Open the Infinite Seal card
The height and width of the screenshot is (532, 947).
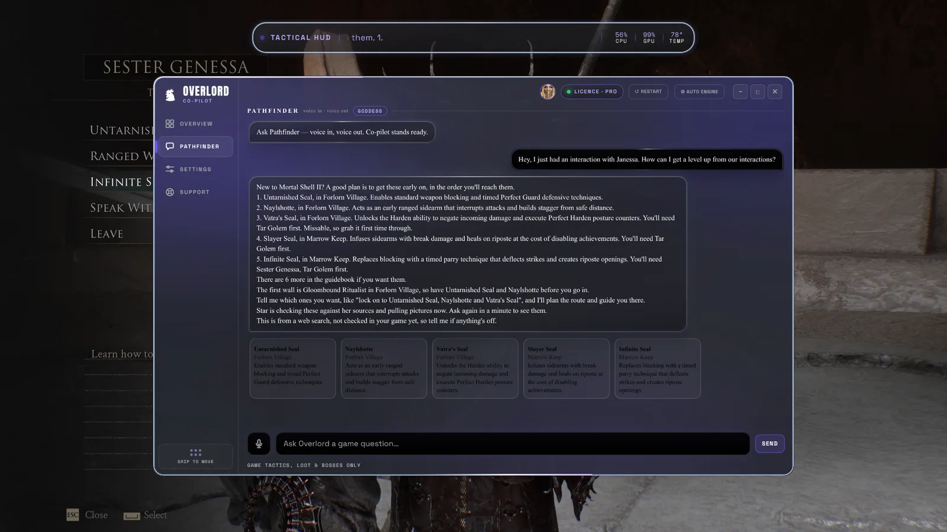tap(657, 368)
